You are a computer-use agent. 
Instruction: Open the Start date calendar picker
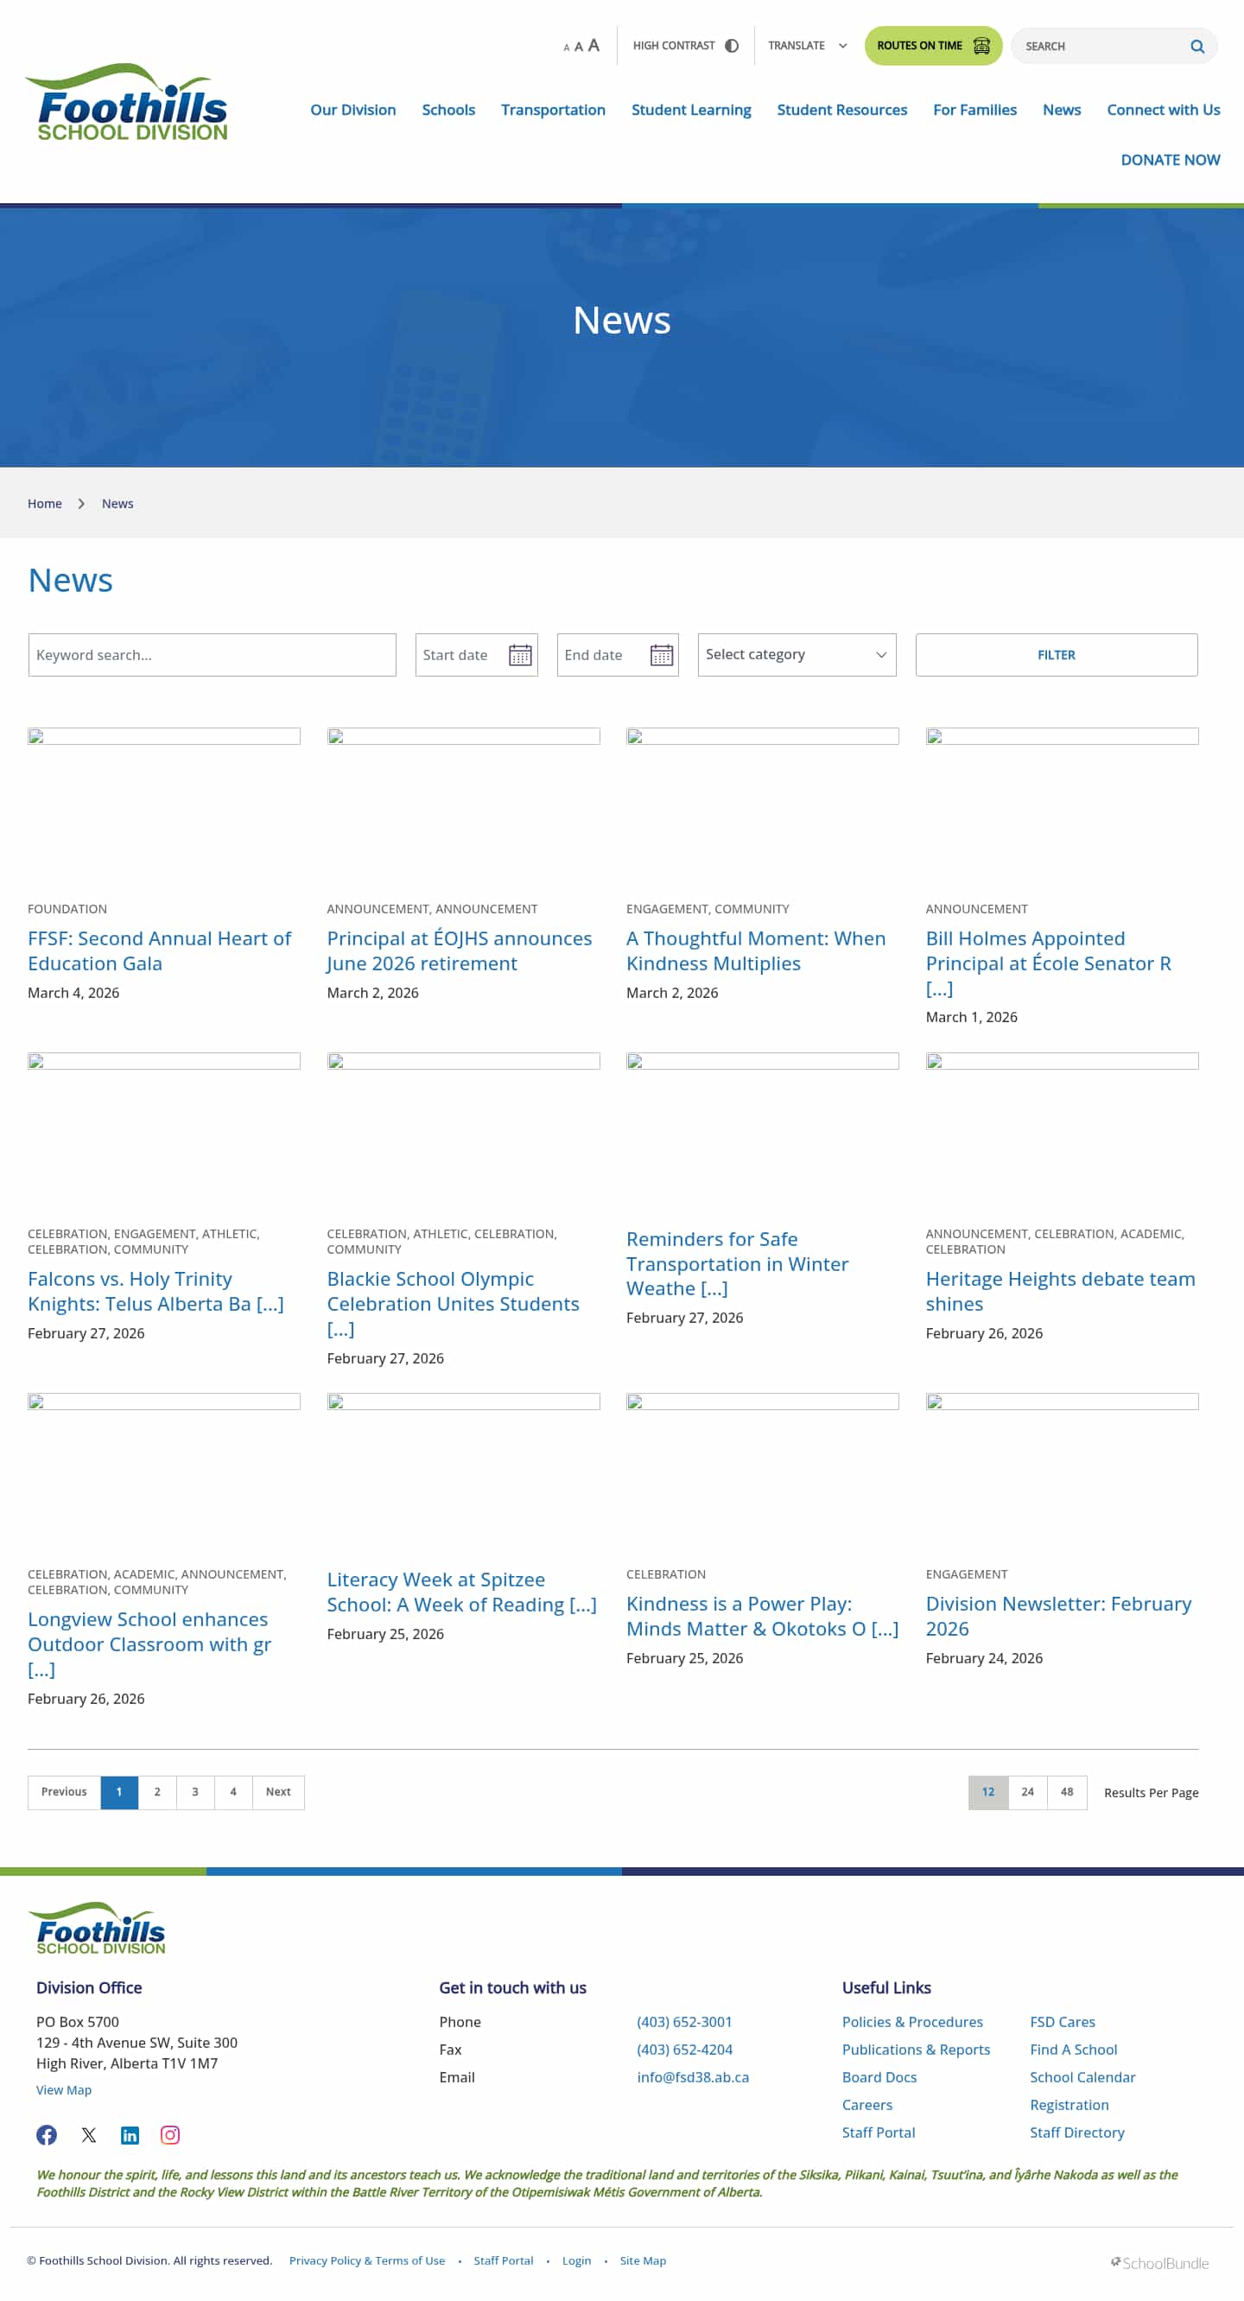click(520, 655)
